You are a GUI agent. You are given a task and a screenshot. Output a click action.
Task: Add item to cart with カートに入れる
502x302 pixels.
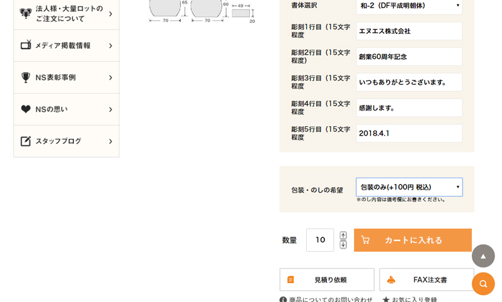(412, 240)
